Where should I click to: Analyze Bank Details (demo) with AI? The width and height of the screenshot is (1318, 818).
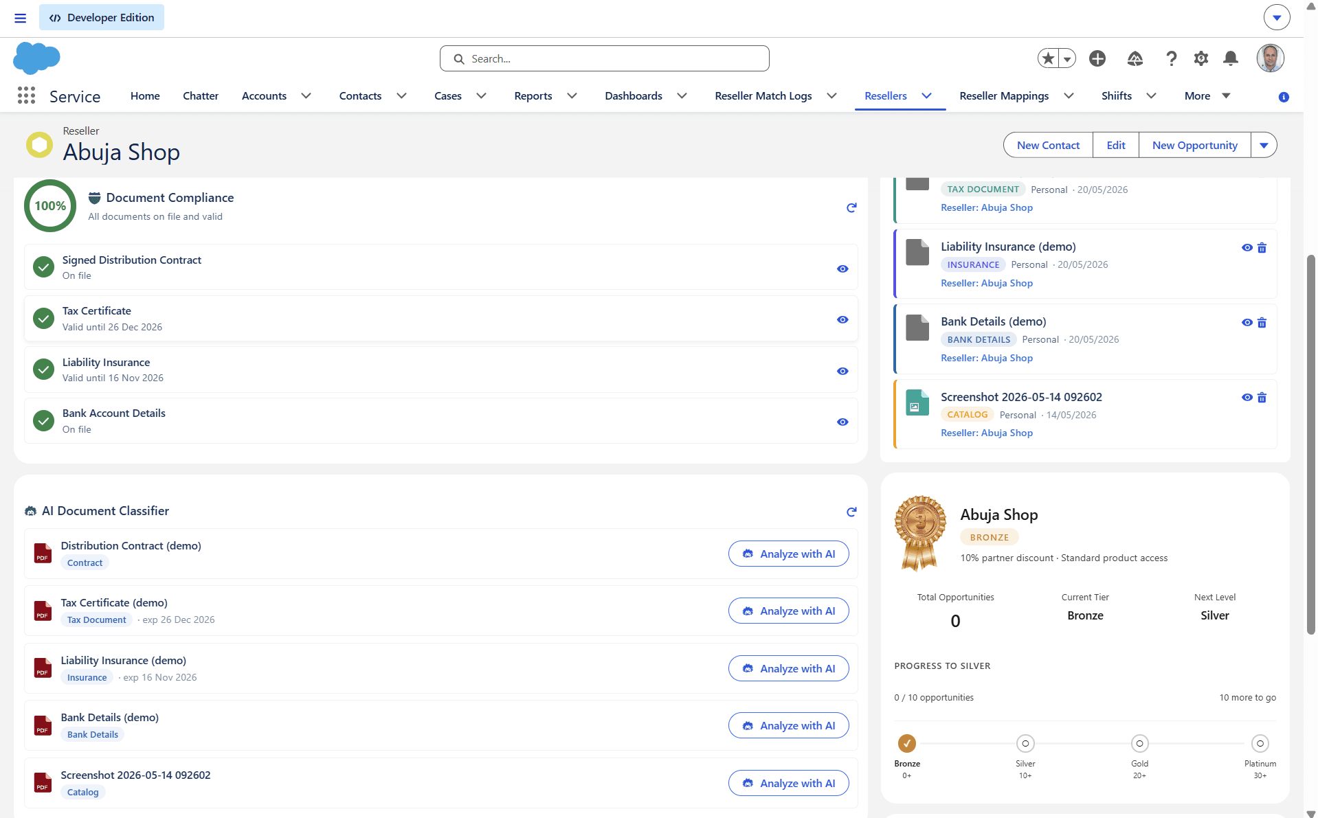click(788, 725)
